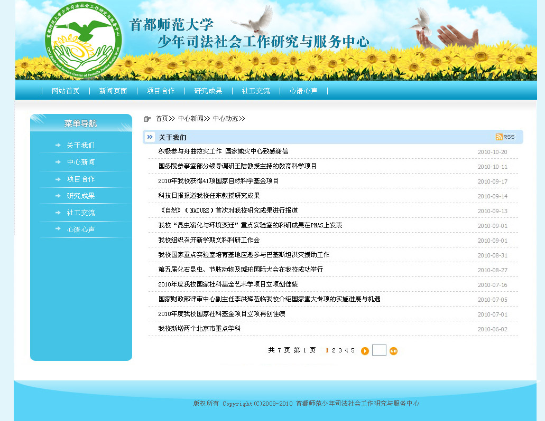The image size is (545, 421).
Task: Click the 版权所有 copyright footer text
Action: click(x=306, y=403)
